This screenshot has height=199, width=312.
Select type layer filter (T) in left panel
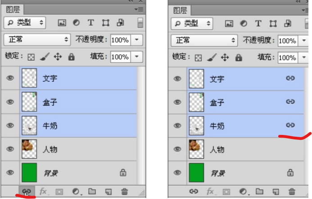(90, 23)
